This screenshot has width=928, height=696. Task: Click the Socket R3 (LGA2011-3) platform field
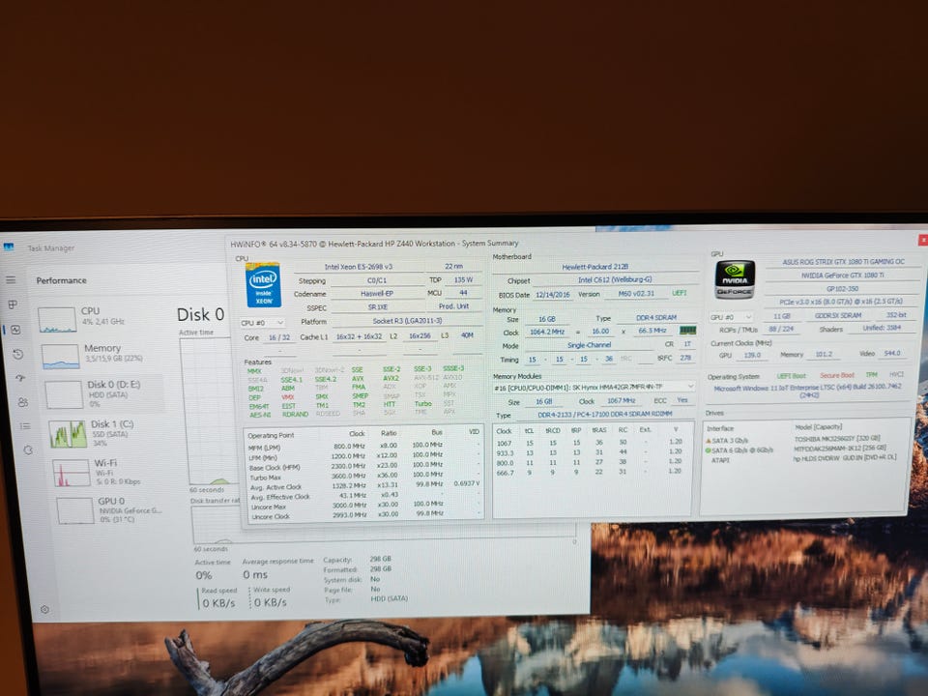pos(407,321)
